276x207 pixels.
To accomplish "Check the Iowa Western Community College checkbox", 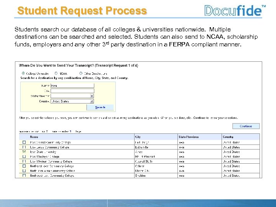I will click(24, 161).
